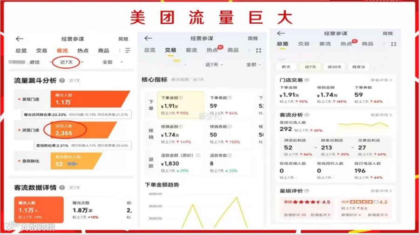Open 查看详情 for 客流分析
The image size is (419, 235).
(x=381, y=115)
